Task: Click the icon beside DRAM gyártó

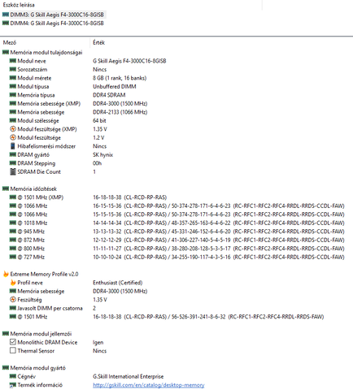Action: [13, 154]
